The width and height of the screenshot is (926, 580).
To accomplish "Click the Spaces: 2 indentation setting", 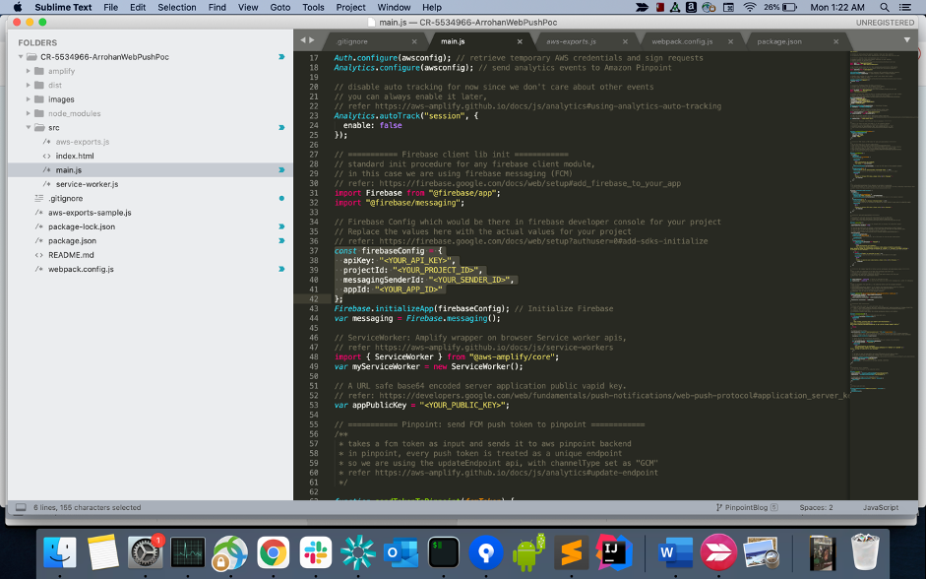I will coord(815,507).
